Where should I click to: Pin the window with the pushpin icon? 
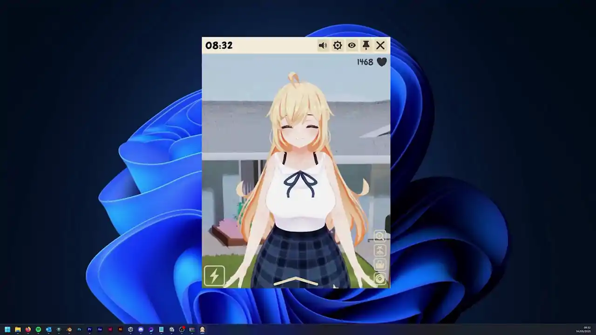(x=366, y=45)
